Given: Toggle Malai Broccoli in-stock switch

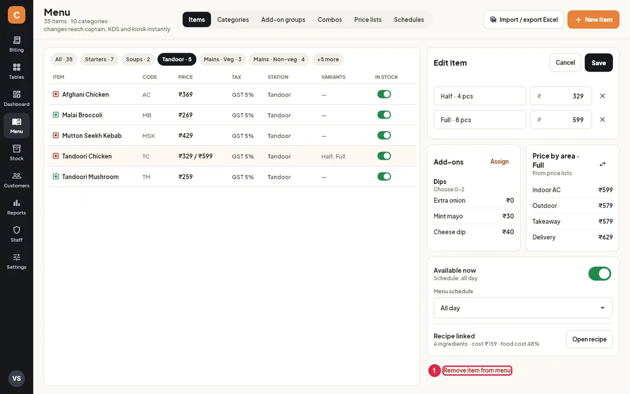Looking at the screenshot, I should coord(384,115).
